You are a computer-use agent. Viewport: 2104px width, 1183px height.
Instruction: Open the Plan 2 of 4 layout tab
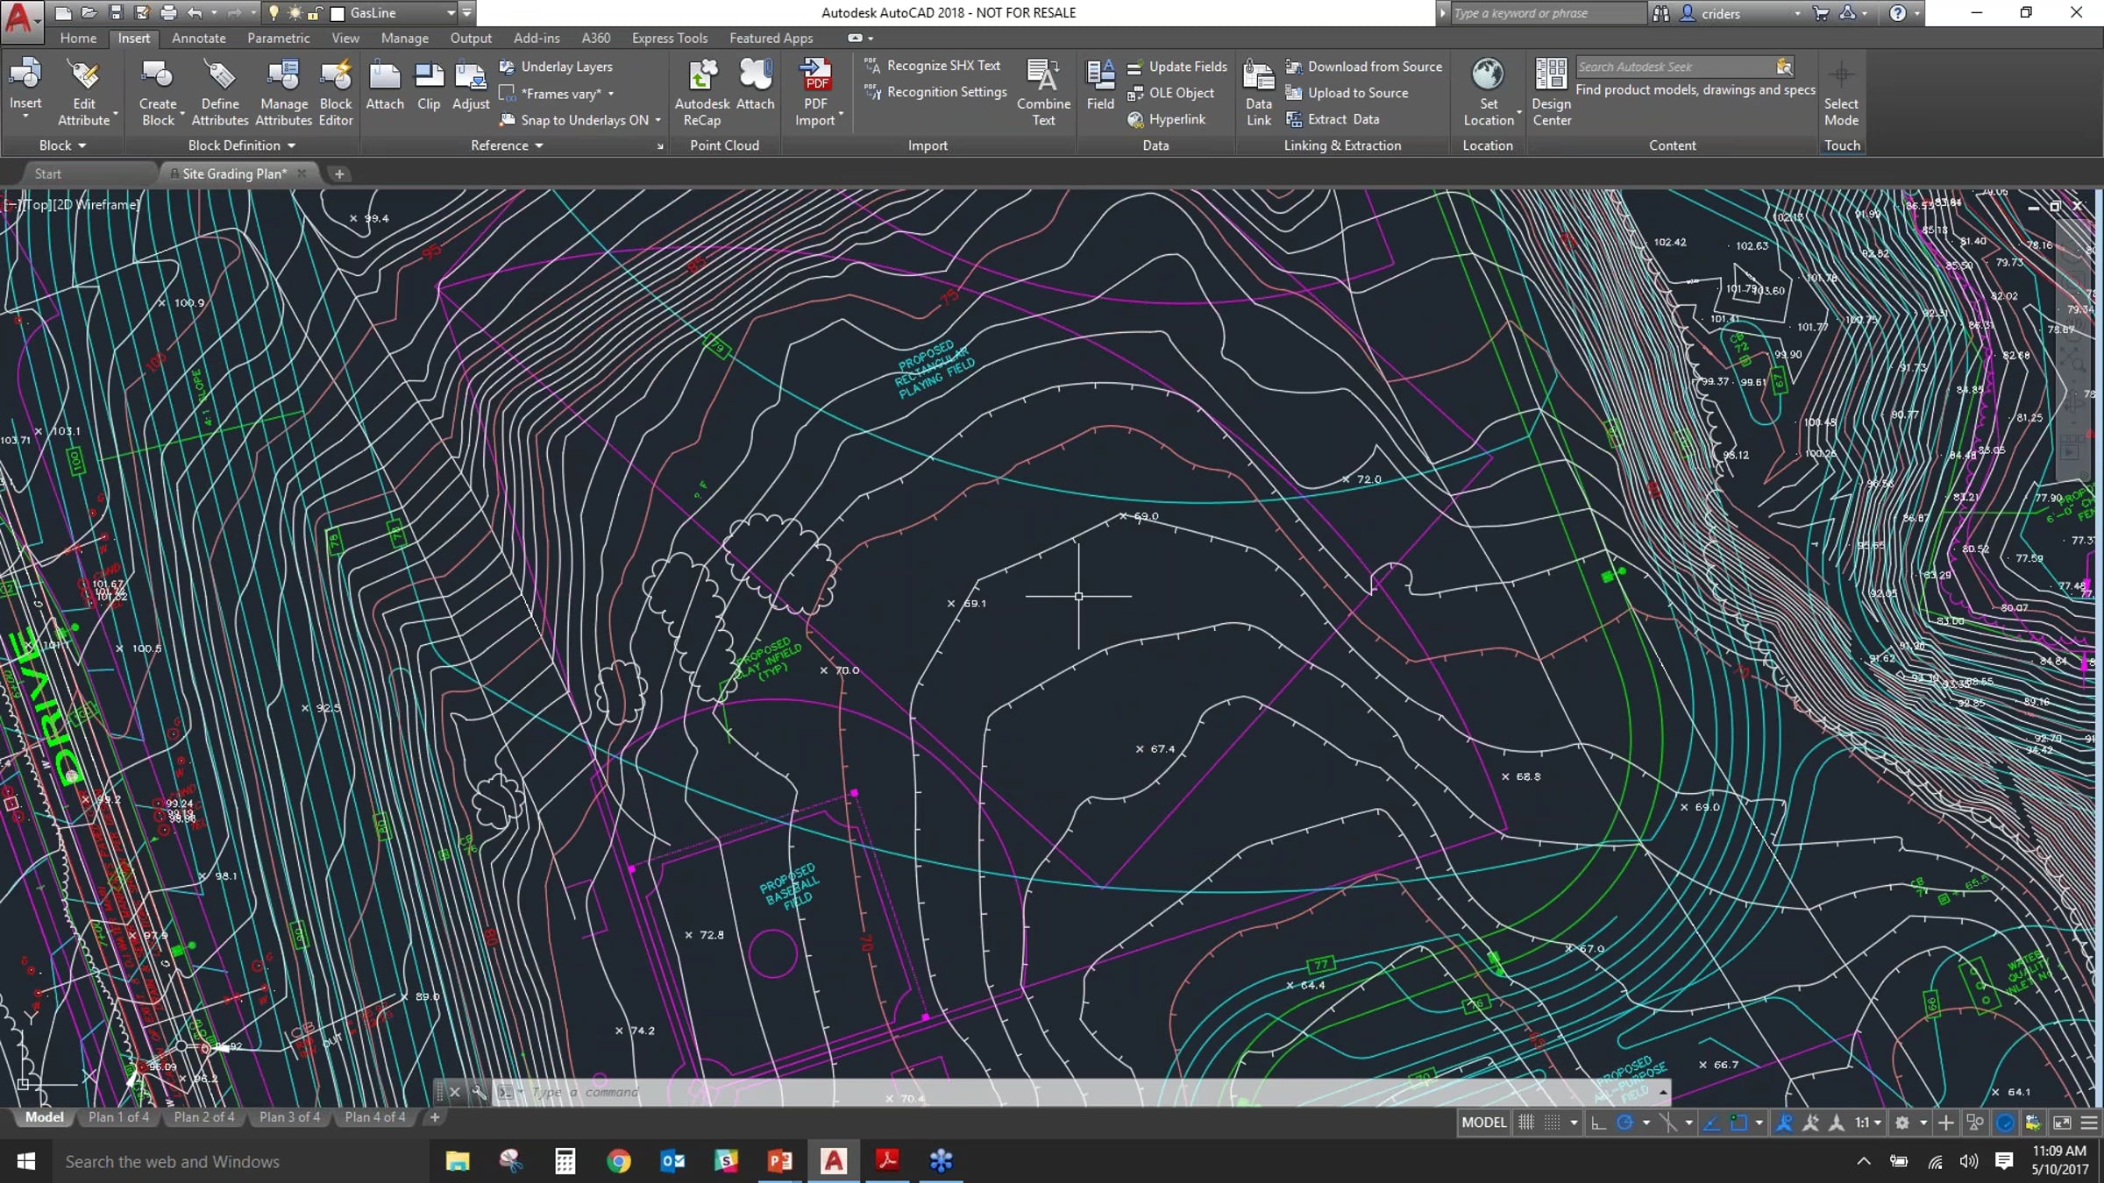coord(204,1117)
